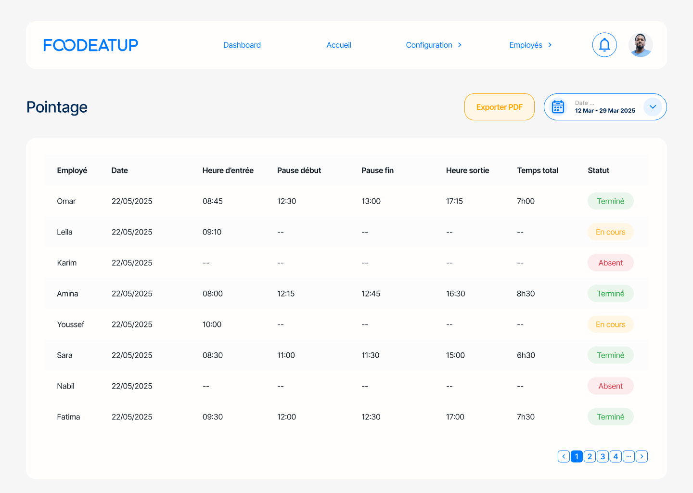Image resolution: width=693 pixels, height=493 pixels.
Task: Click the Temps total column header
Action: point(538,170)
